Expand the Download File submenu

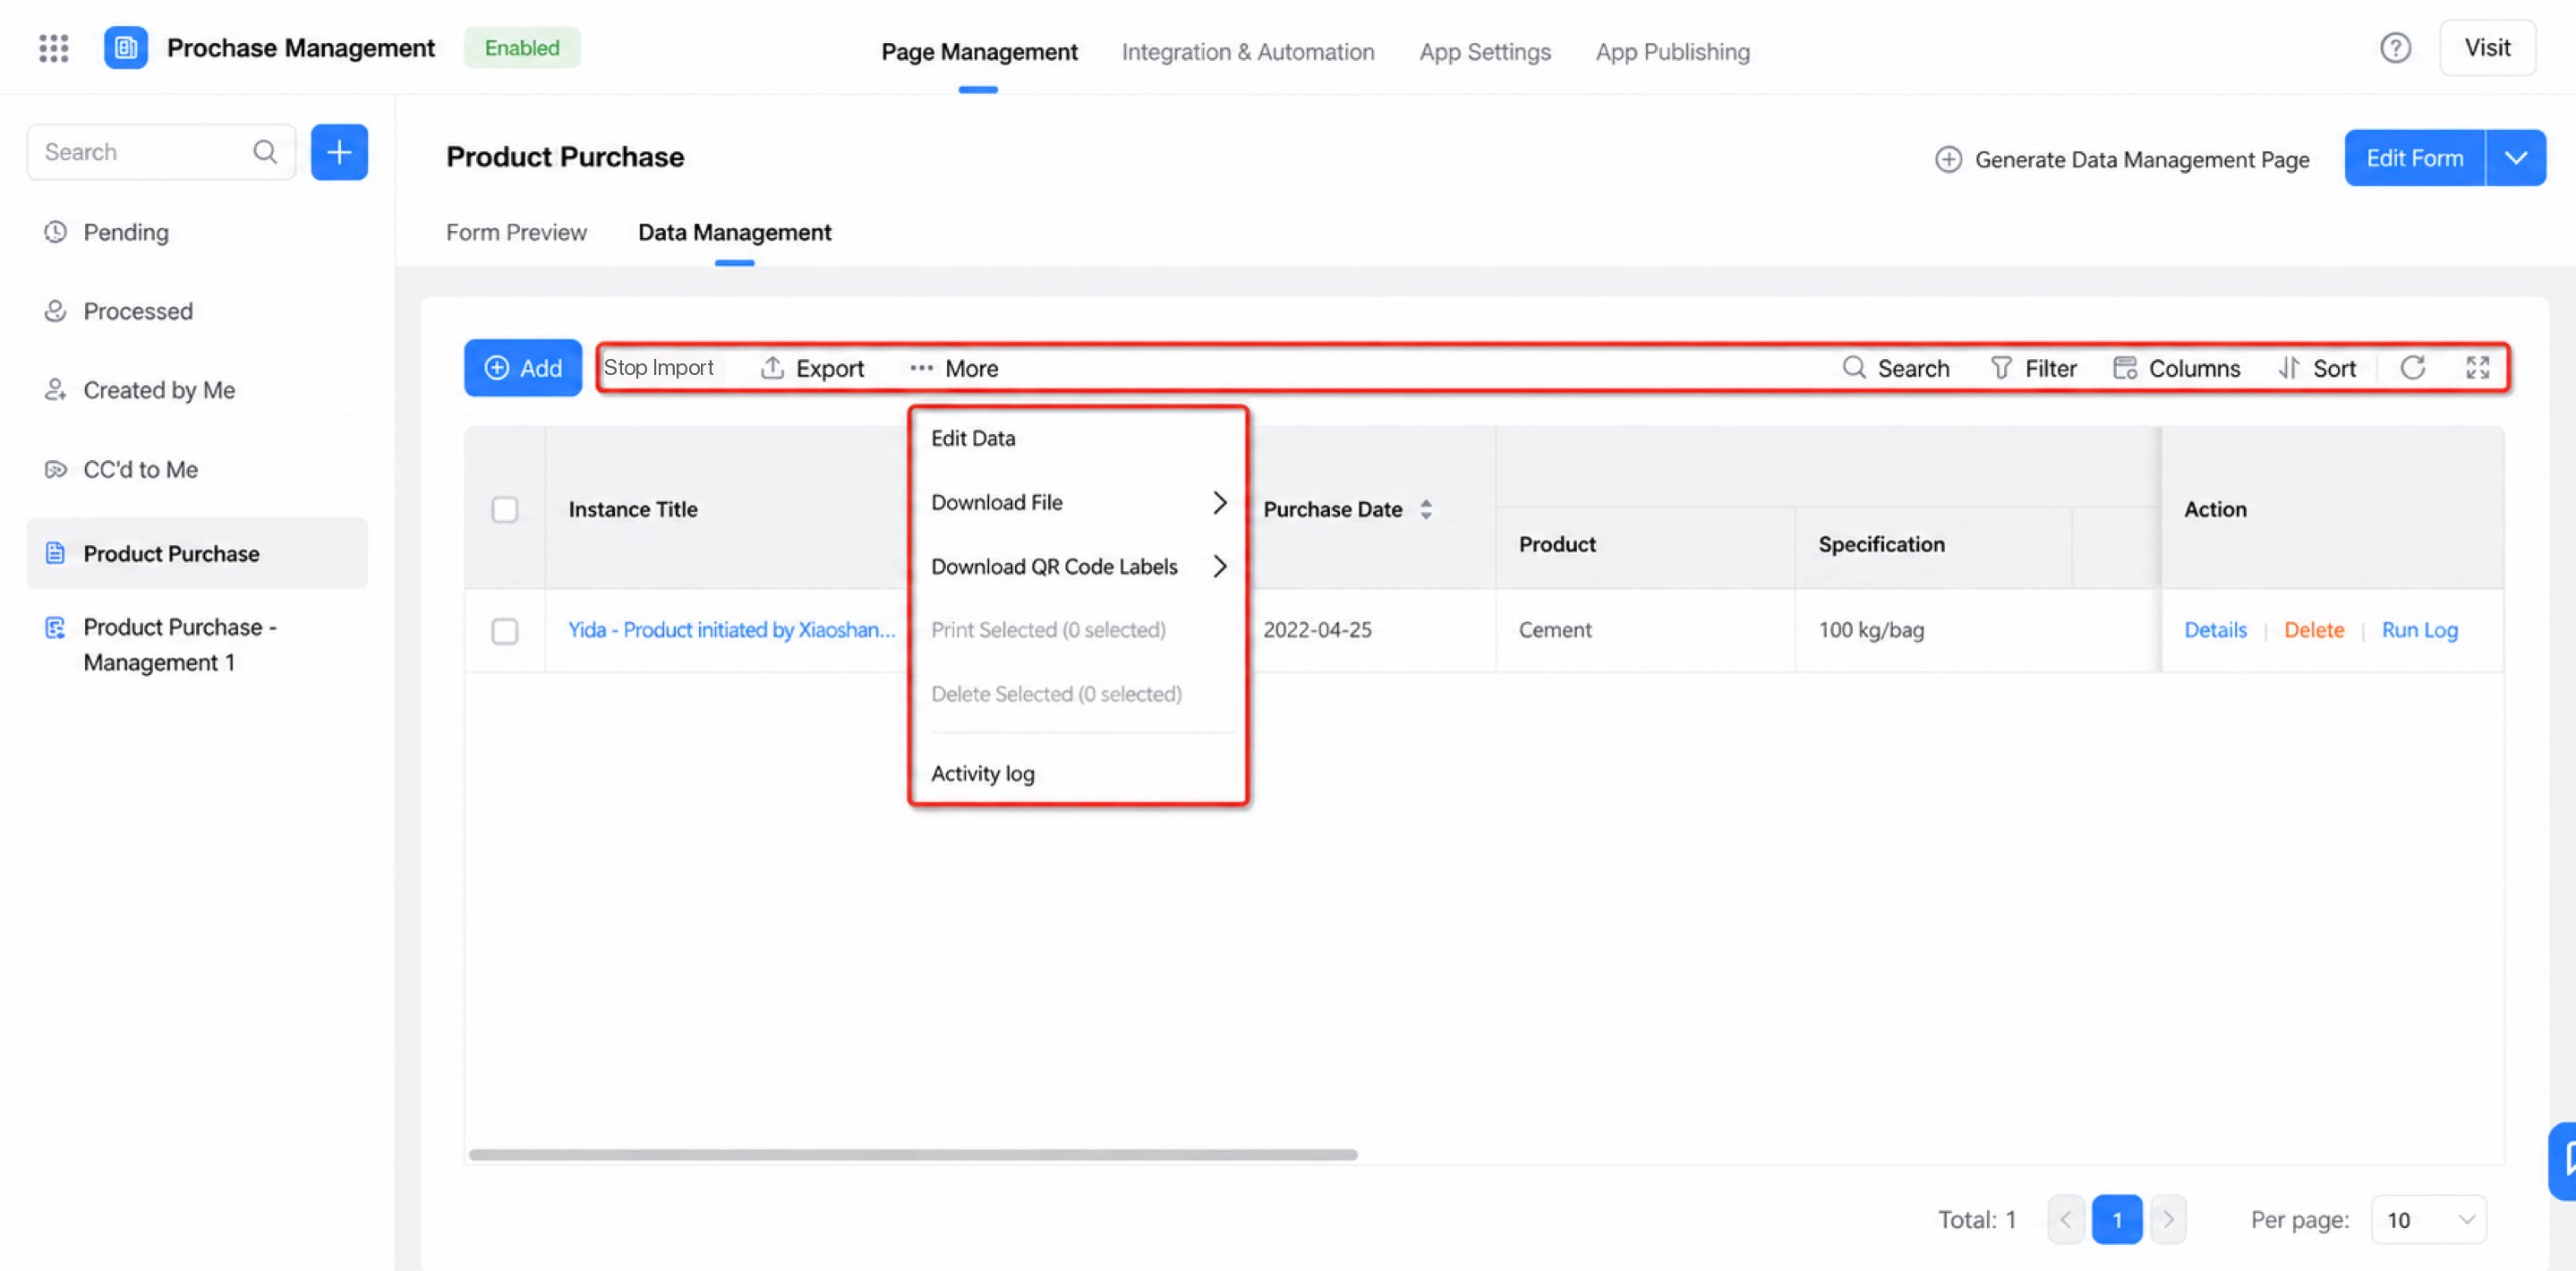coord(1078,502)
